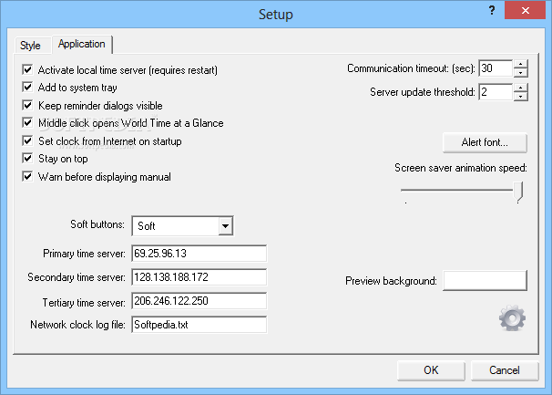The height and width of the screenshot is (395, 552).
Task: Select the Application tab
Action: pyautogui.click(x=82, y=44)
